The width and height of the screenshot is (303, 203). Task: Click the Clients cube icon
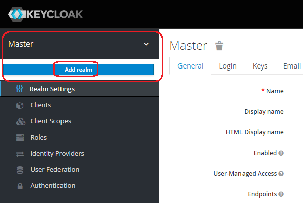click(x=20, y=105)
